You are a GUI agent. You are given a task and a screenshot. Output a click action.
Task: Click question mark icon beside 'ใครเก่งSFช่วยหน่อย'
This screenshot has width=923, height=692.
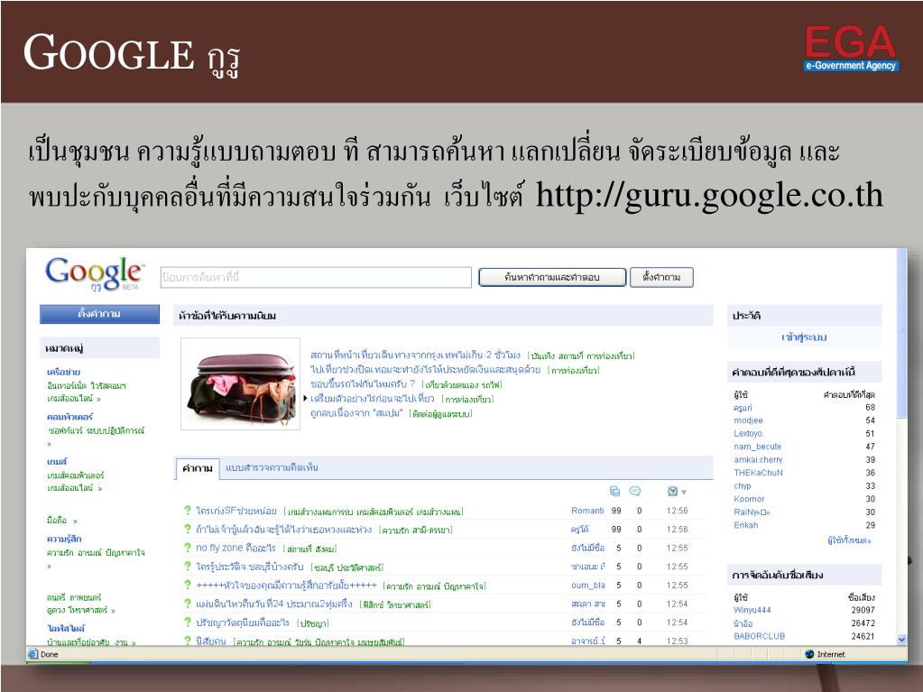(x=187, y=510)
